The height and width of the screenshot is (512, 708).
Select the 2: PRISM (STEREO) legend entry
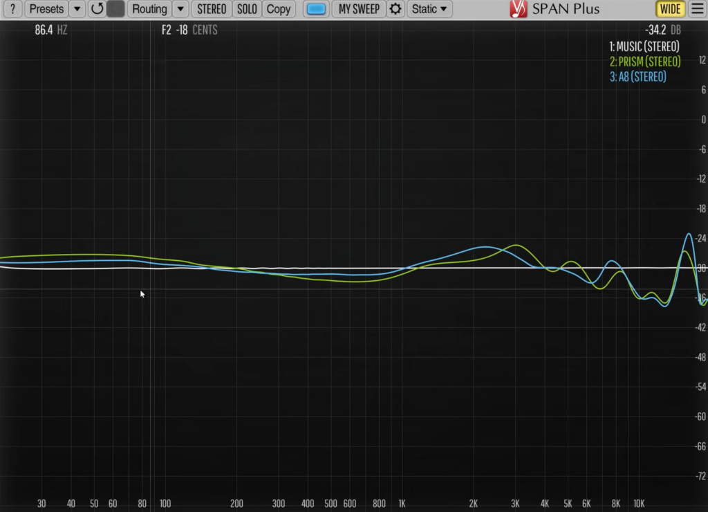645,62
